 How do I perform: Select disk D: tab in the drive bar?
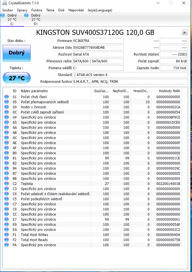[x=36, y=19]
